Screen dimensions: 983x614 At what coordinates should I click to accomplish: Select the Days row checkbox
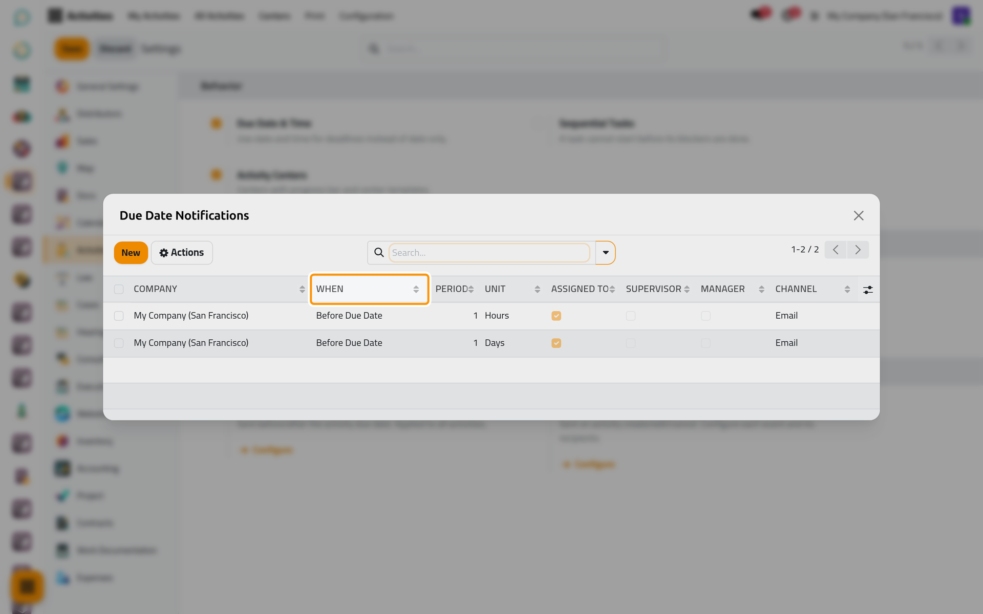click(119, 343)
